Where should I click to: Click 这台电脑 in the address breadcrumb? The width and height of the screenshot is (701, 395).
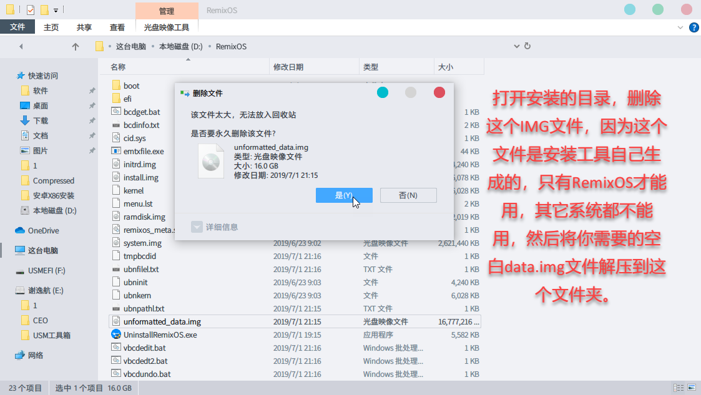(x=131, y=46)
